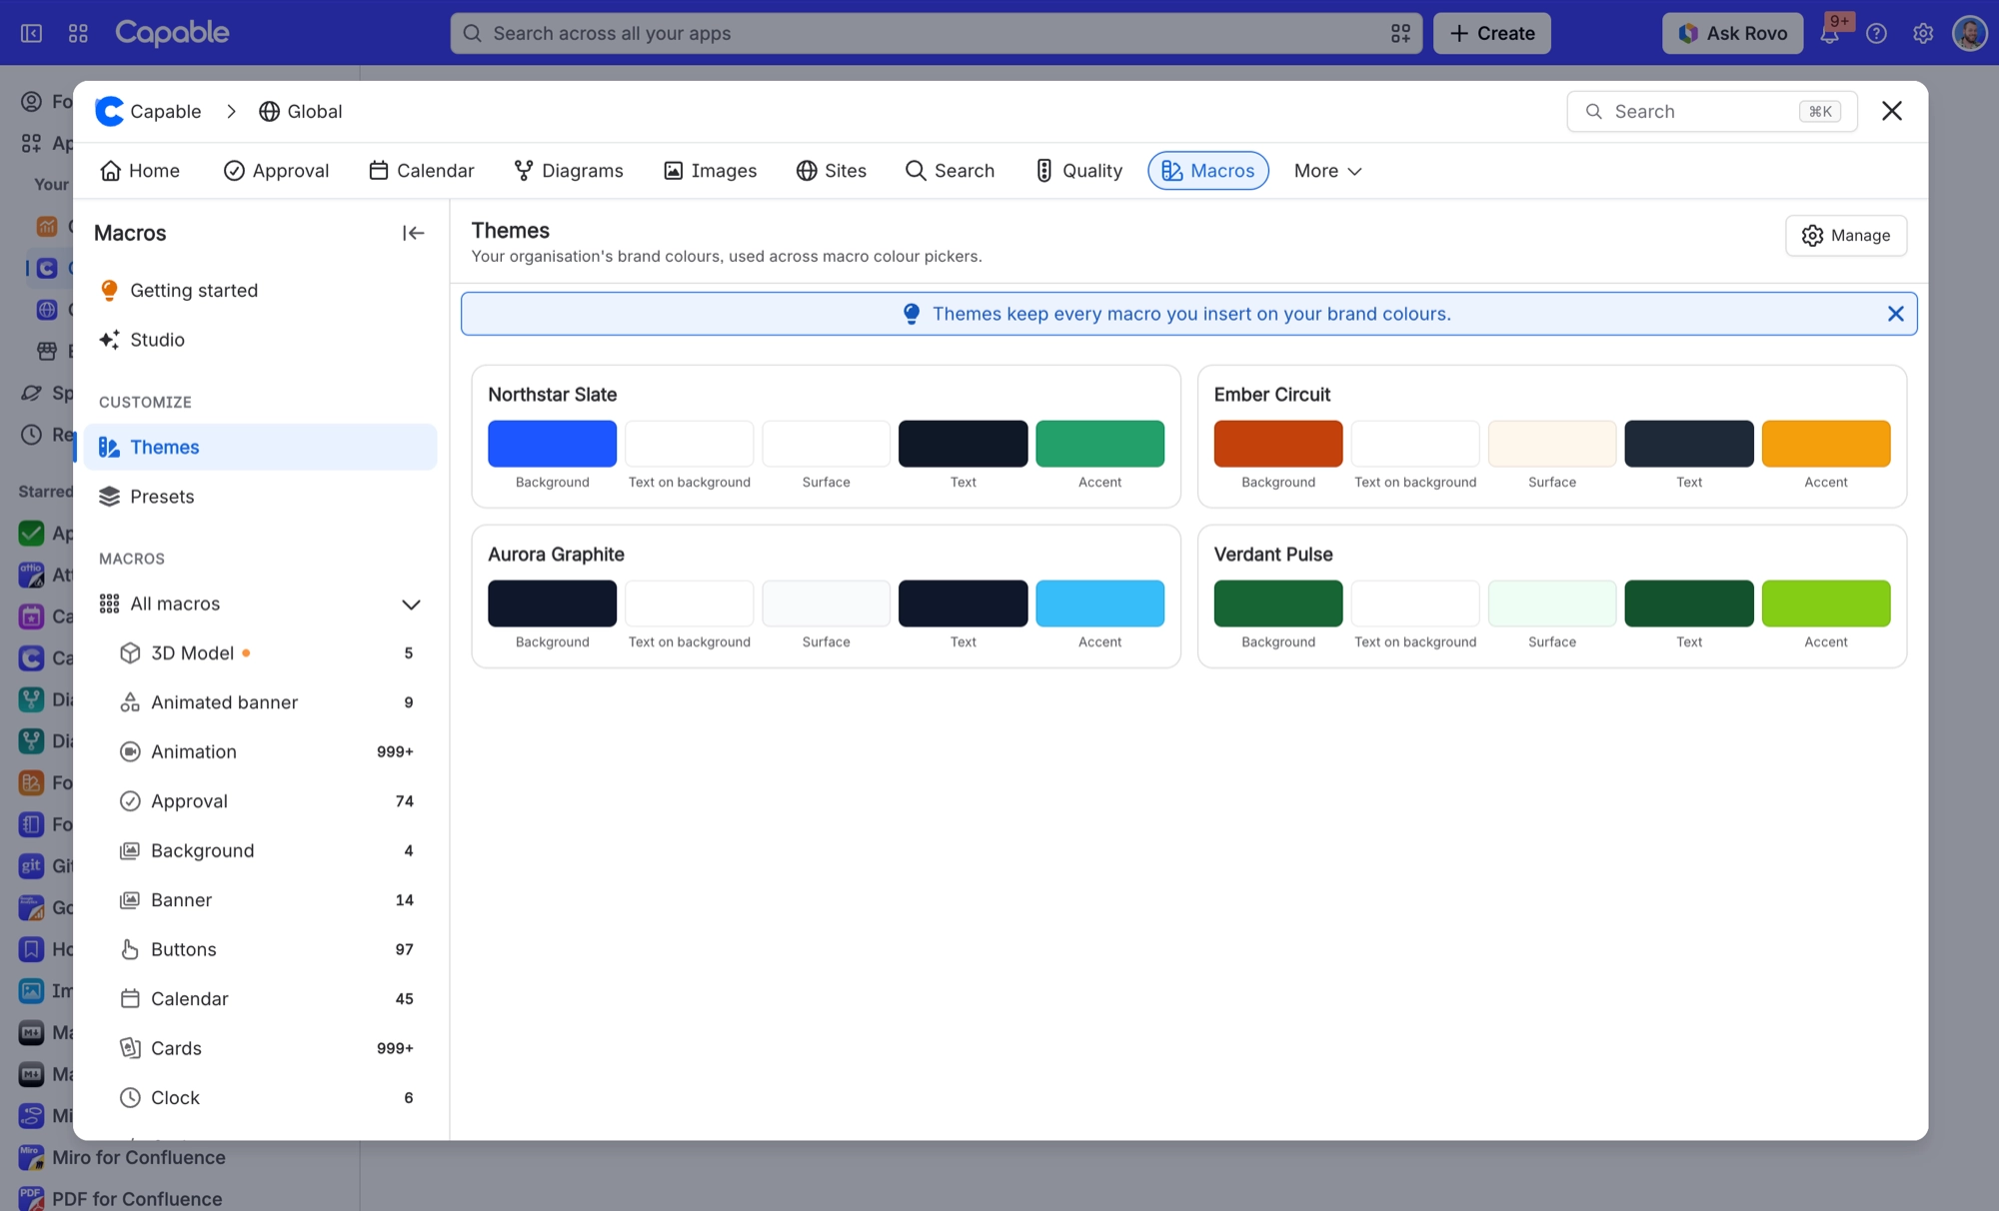The image size is (1999, 1211).
Task: Collapse the All macros section
Action: [x=411, y=604]
